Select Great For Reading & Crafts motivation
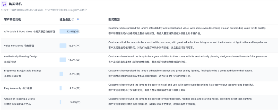The height and width of the screenshot is (110, 278). (x=20, y=99)
